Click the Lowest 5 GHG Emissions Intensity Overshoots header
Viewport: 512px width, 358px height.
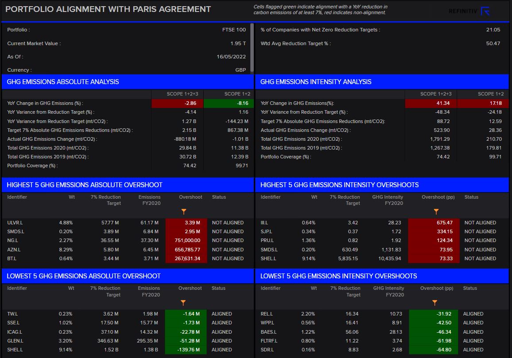pos(382,276)
